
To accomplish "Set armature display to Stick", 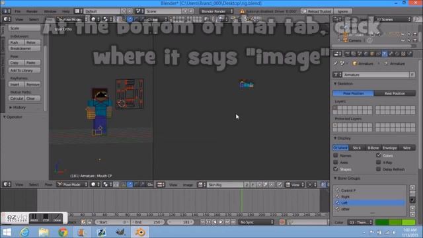I will point(357,148).
